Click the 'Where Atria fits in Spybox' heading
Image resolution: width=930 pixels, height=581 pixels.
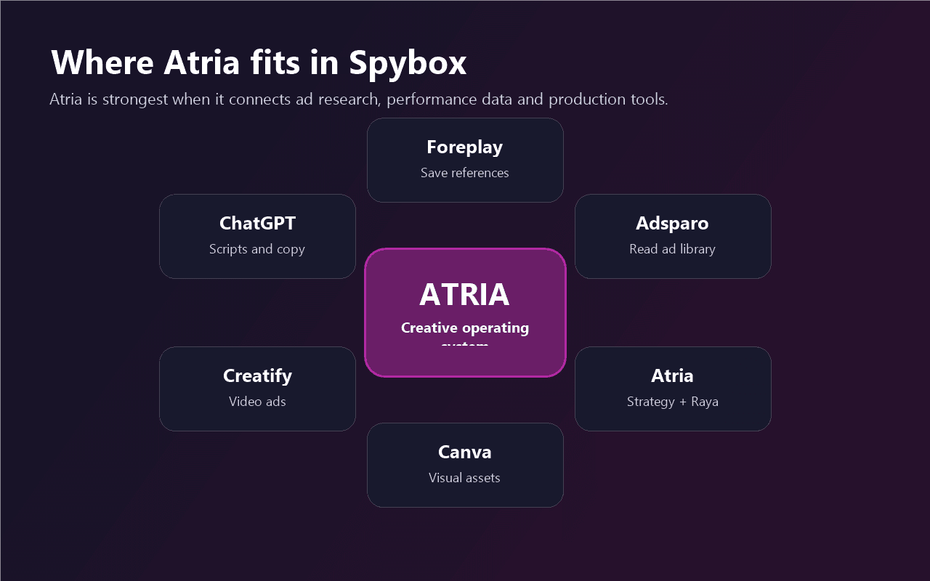(x=259, y=62)
